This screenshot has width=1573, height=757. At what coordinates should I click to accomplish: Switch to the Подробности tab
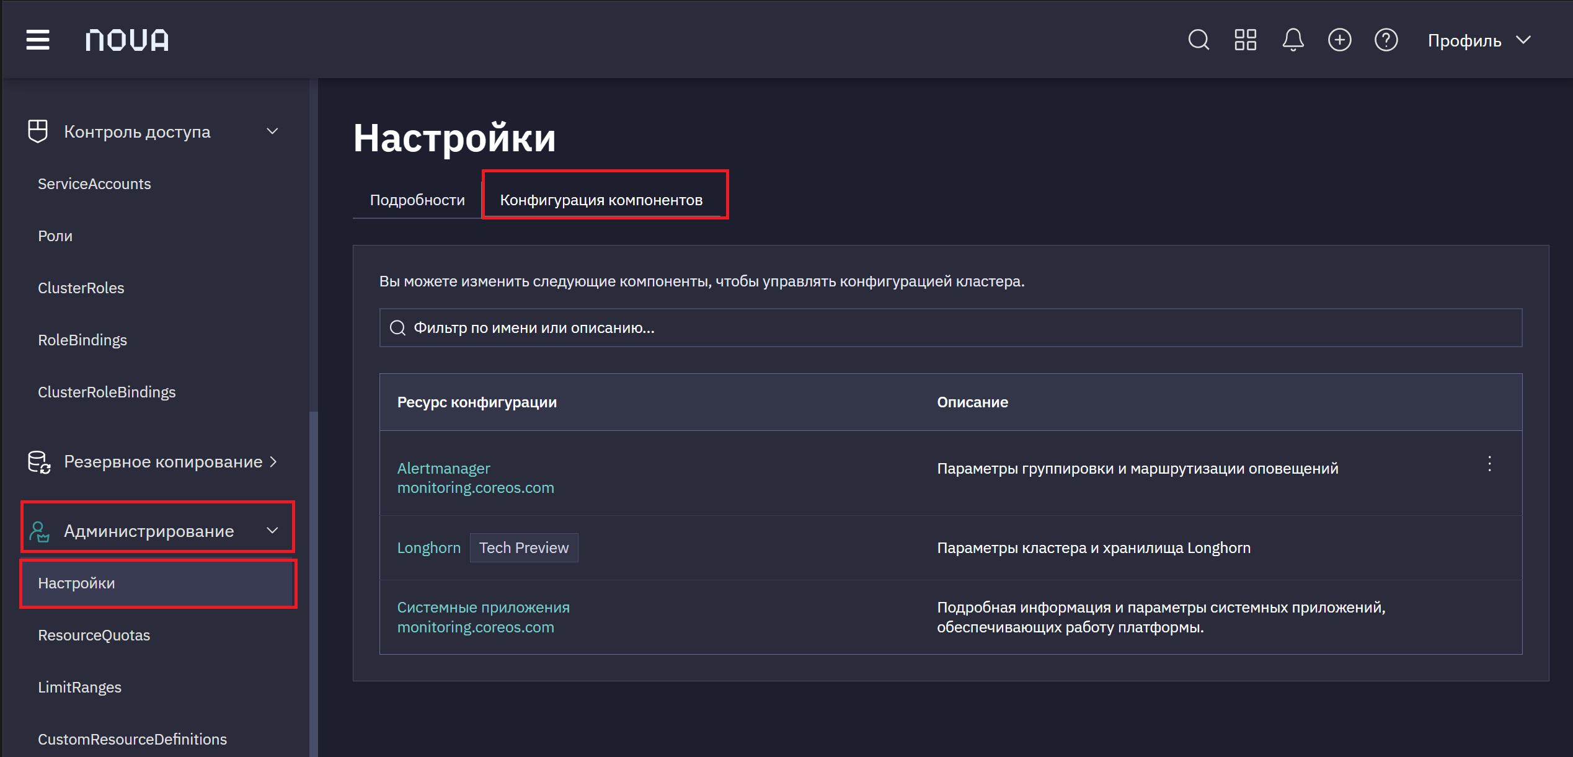pos(417,200)
